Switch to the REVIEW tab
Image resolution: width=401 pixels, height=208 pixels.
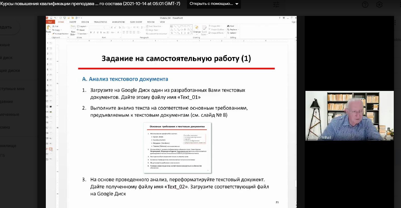click(151, 22)
